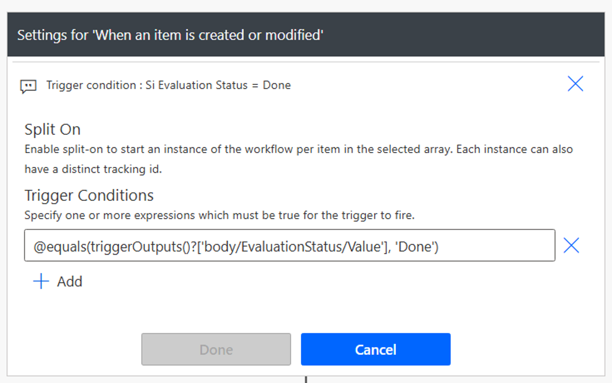
Task: Delete the @equals trigger condition expression
Action: pyautogui.click(x=571, y=246)
